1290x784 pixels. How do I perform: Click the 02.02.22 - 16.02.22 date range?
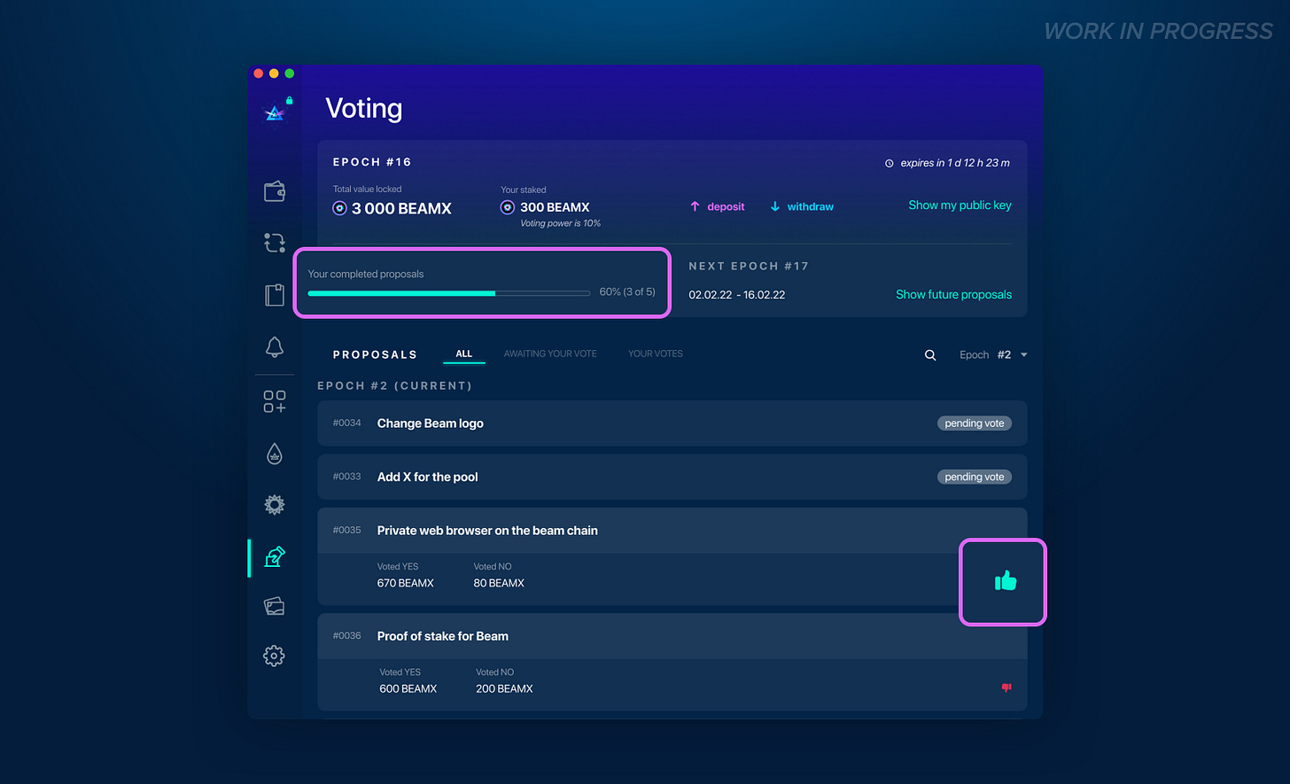tap(737, 295)
